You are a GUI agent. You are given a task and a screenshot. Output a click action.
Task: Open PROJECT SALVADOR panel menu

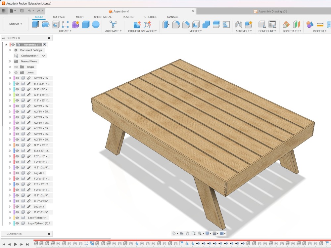point(142,31)
